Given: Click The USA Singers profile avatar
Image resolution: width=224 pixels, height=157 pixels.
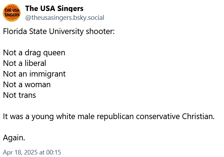Looking at the screenshot, I should coord(12,13).
